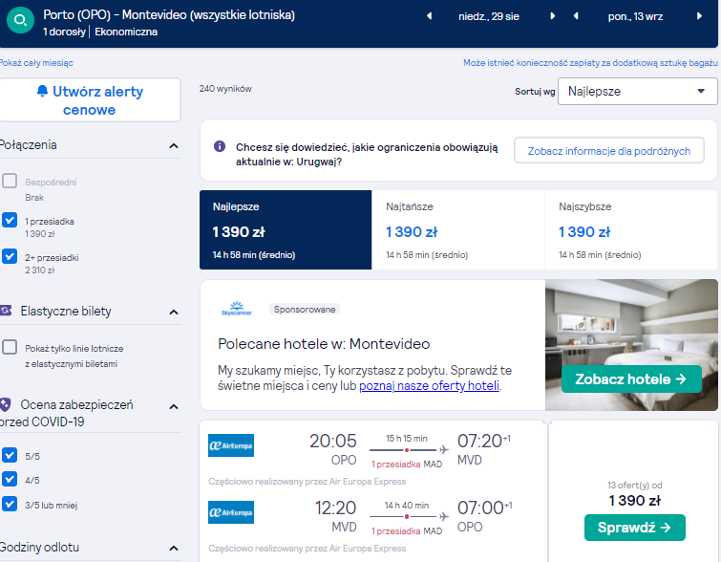Click the Air Europa logo on outbound flight
This screenshot has width=721, height=562.
click(231, 445)
